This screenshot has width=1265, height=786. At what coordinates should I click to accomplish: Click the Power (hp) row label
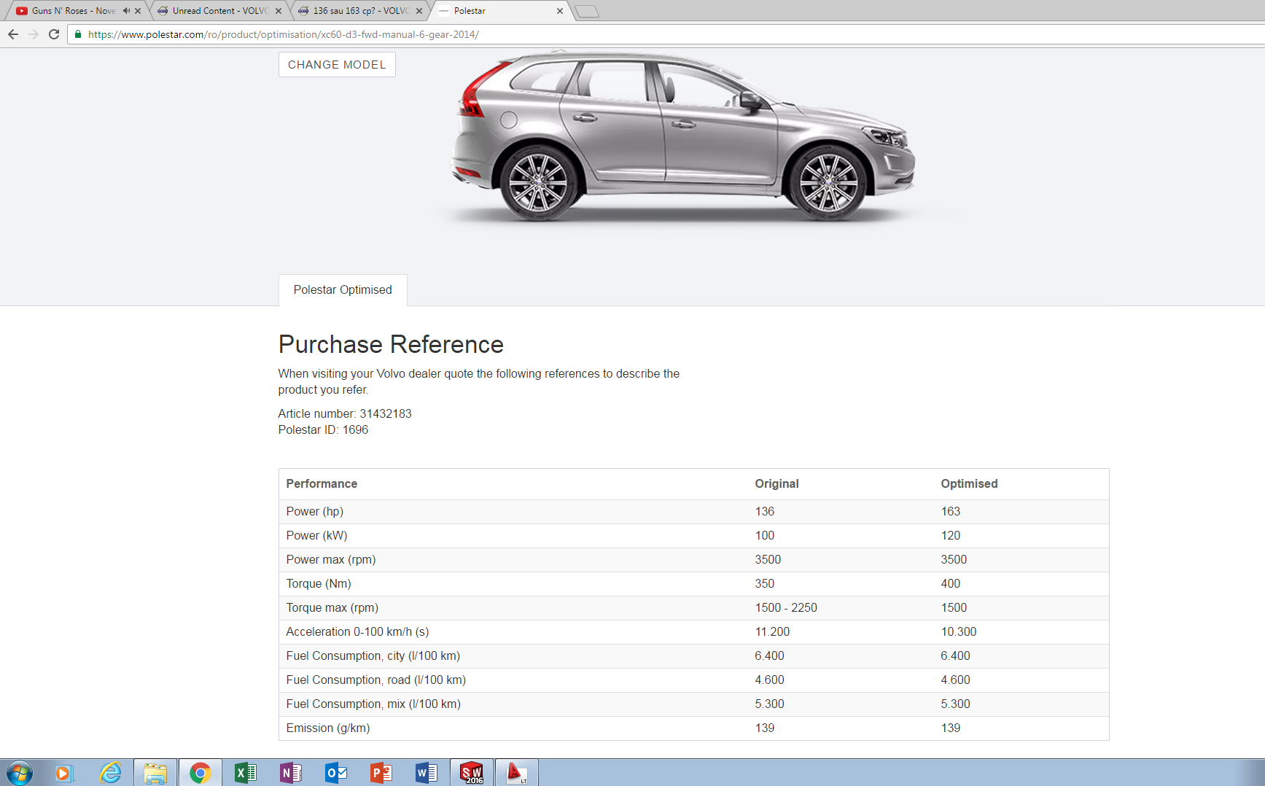pos(314,511)
